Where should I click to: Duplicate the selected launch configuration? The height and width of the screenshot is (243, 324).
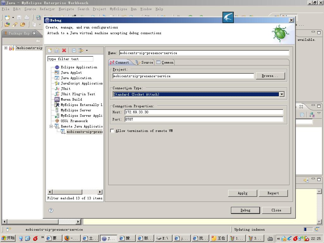click(x=57, y=50)
